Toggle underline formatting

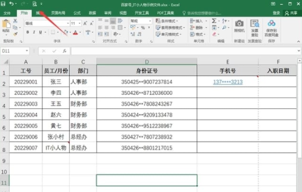[40, 32]
